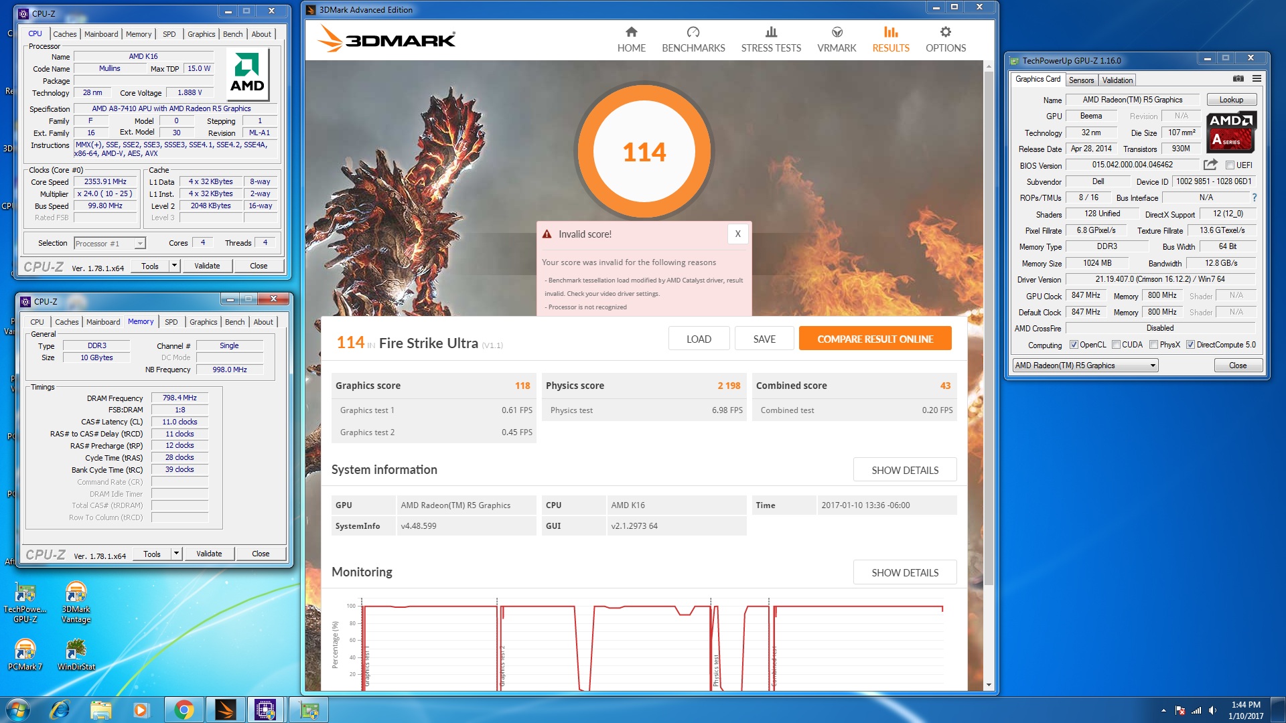Open the Windows Start menu

click(x=17, y=710)
